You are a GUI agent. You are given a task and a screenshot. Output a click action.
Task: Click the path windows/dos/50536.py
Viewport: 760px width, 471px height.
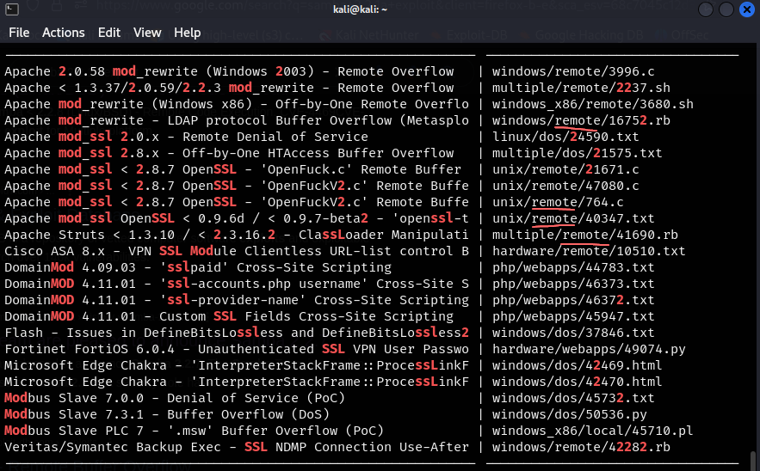pos(570,415)
